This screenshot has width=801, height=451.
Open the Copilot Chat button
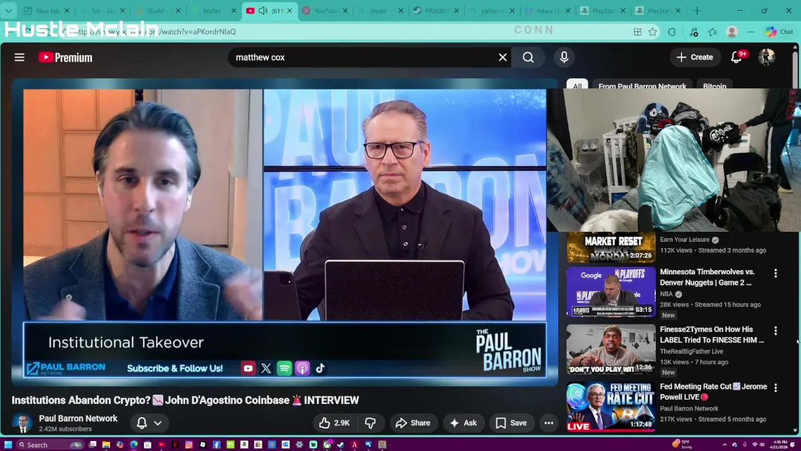[x=779, y=32]
